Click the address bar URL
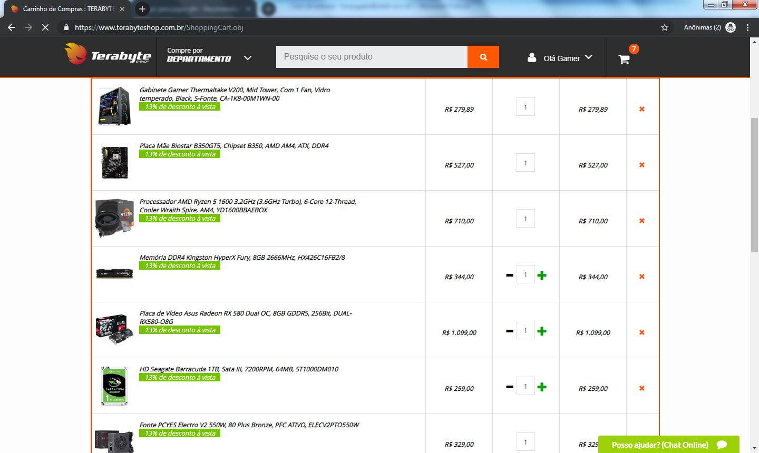The image size is (759, 453). [x=159, y=27]
